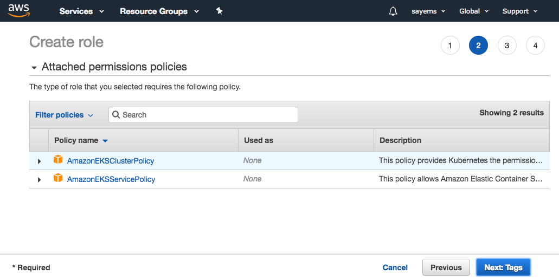Screen dimensions: 559x280
Task: Click in the policy Search field
Action: 203,115
